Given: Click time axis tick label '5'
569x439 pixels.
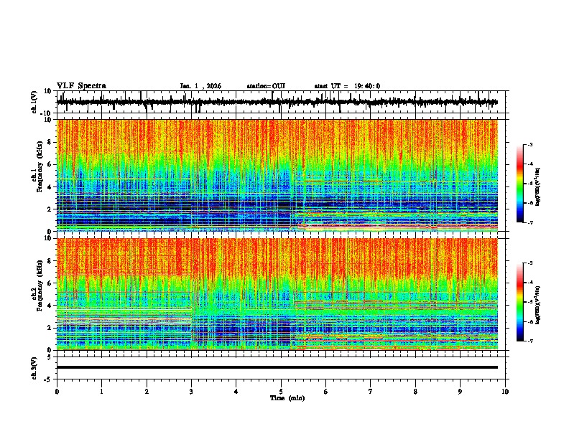Looking at the screenshot, I should coord(281,392).
